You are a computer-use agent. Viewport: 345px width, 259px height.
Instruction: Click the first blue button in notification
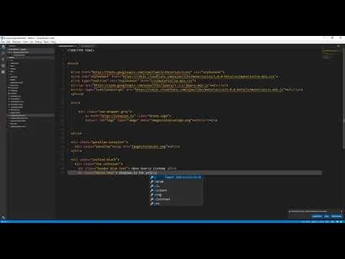coord(317,216)
